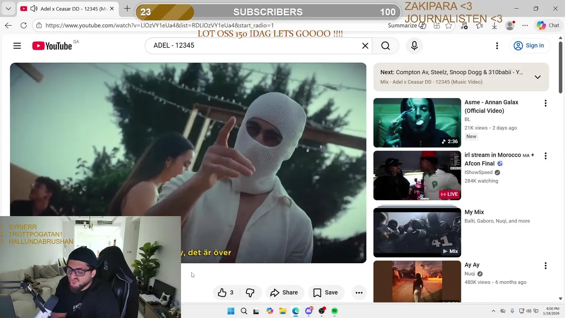
Task: Reload the page
Action: coord(24,26)
